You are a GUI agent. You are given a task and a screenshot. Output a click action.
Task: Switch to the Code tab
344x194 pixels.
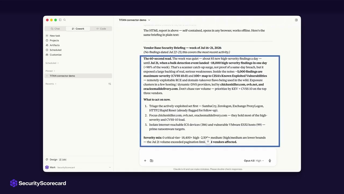(101, 29)
